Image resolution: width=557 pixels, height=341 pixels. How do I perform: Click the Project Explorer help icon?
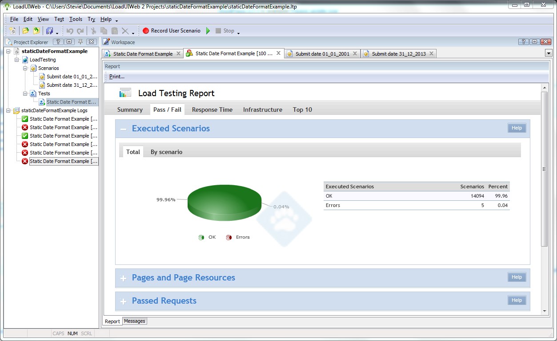pos(58,42)
